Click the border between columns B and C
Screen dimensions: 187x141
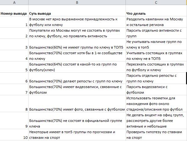[x=126, y=3]
